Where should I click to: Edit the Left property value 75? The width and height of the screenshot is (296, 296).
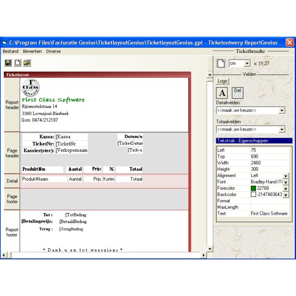click(x=270, y=150)
